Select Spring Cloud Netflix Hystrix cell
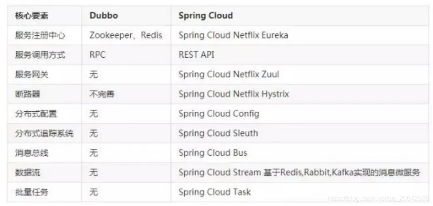Viewport: 433px width, 206px height. [x=234, y=94]
